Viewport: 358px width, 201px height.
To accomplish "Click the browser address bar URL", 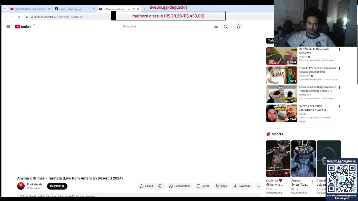I will click(56, 17).
